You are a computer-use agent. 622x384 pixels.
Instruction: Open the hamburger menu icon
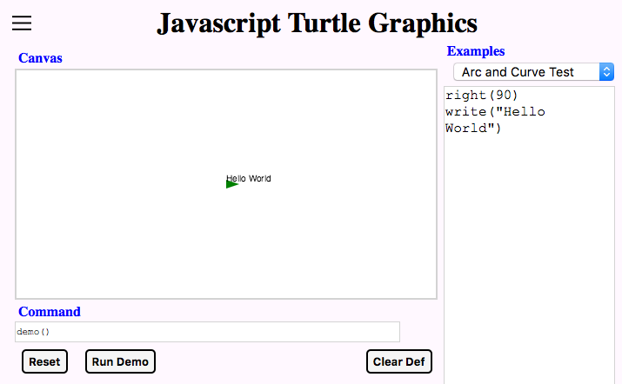coord(22,23)
